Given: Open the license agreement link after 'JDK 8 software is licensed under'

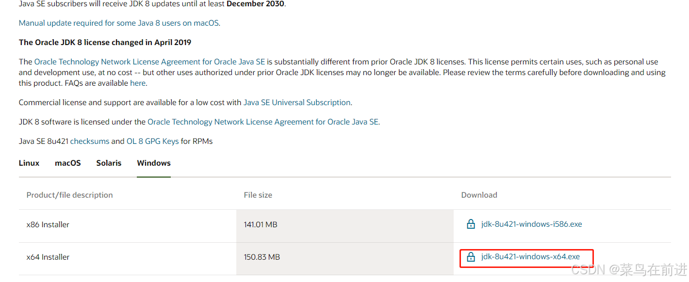Looking at the screenshot, I should click(262, 122).
